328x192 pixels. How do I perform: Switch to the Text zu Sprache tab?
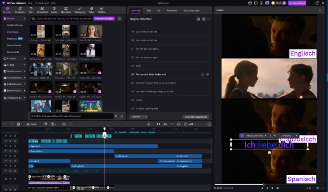pos(191,11)
